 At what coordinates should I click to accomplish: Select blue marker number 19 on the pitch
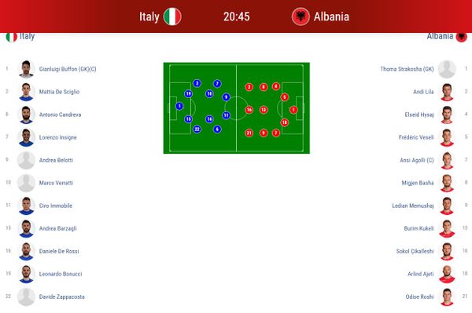pyautogui.click(x=189, y=93)
